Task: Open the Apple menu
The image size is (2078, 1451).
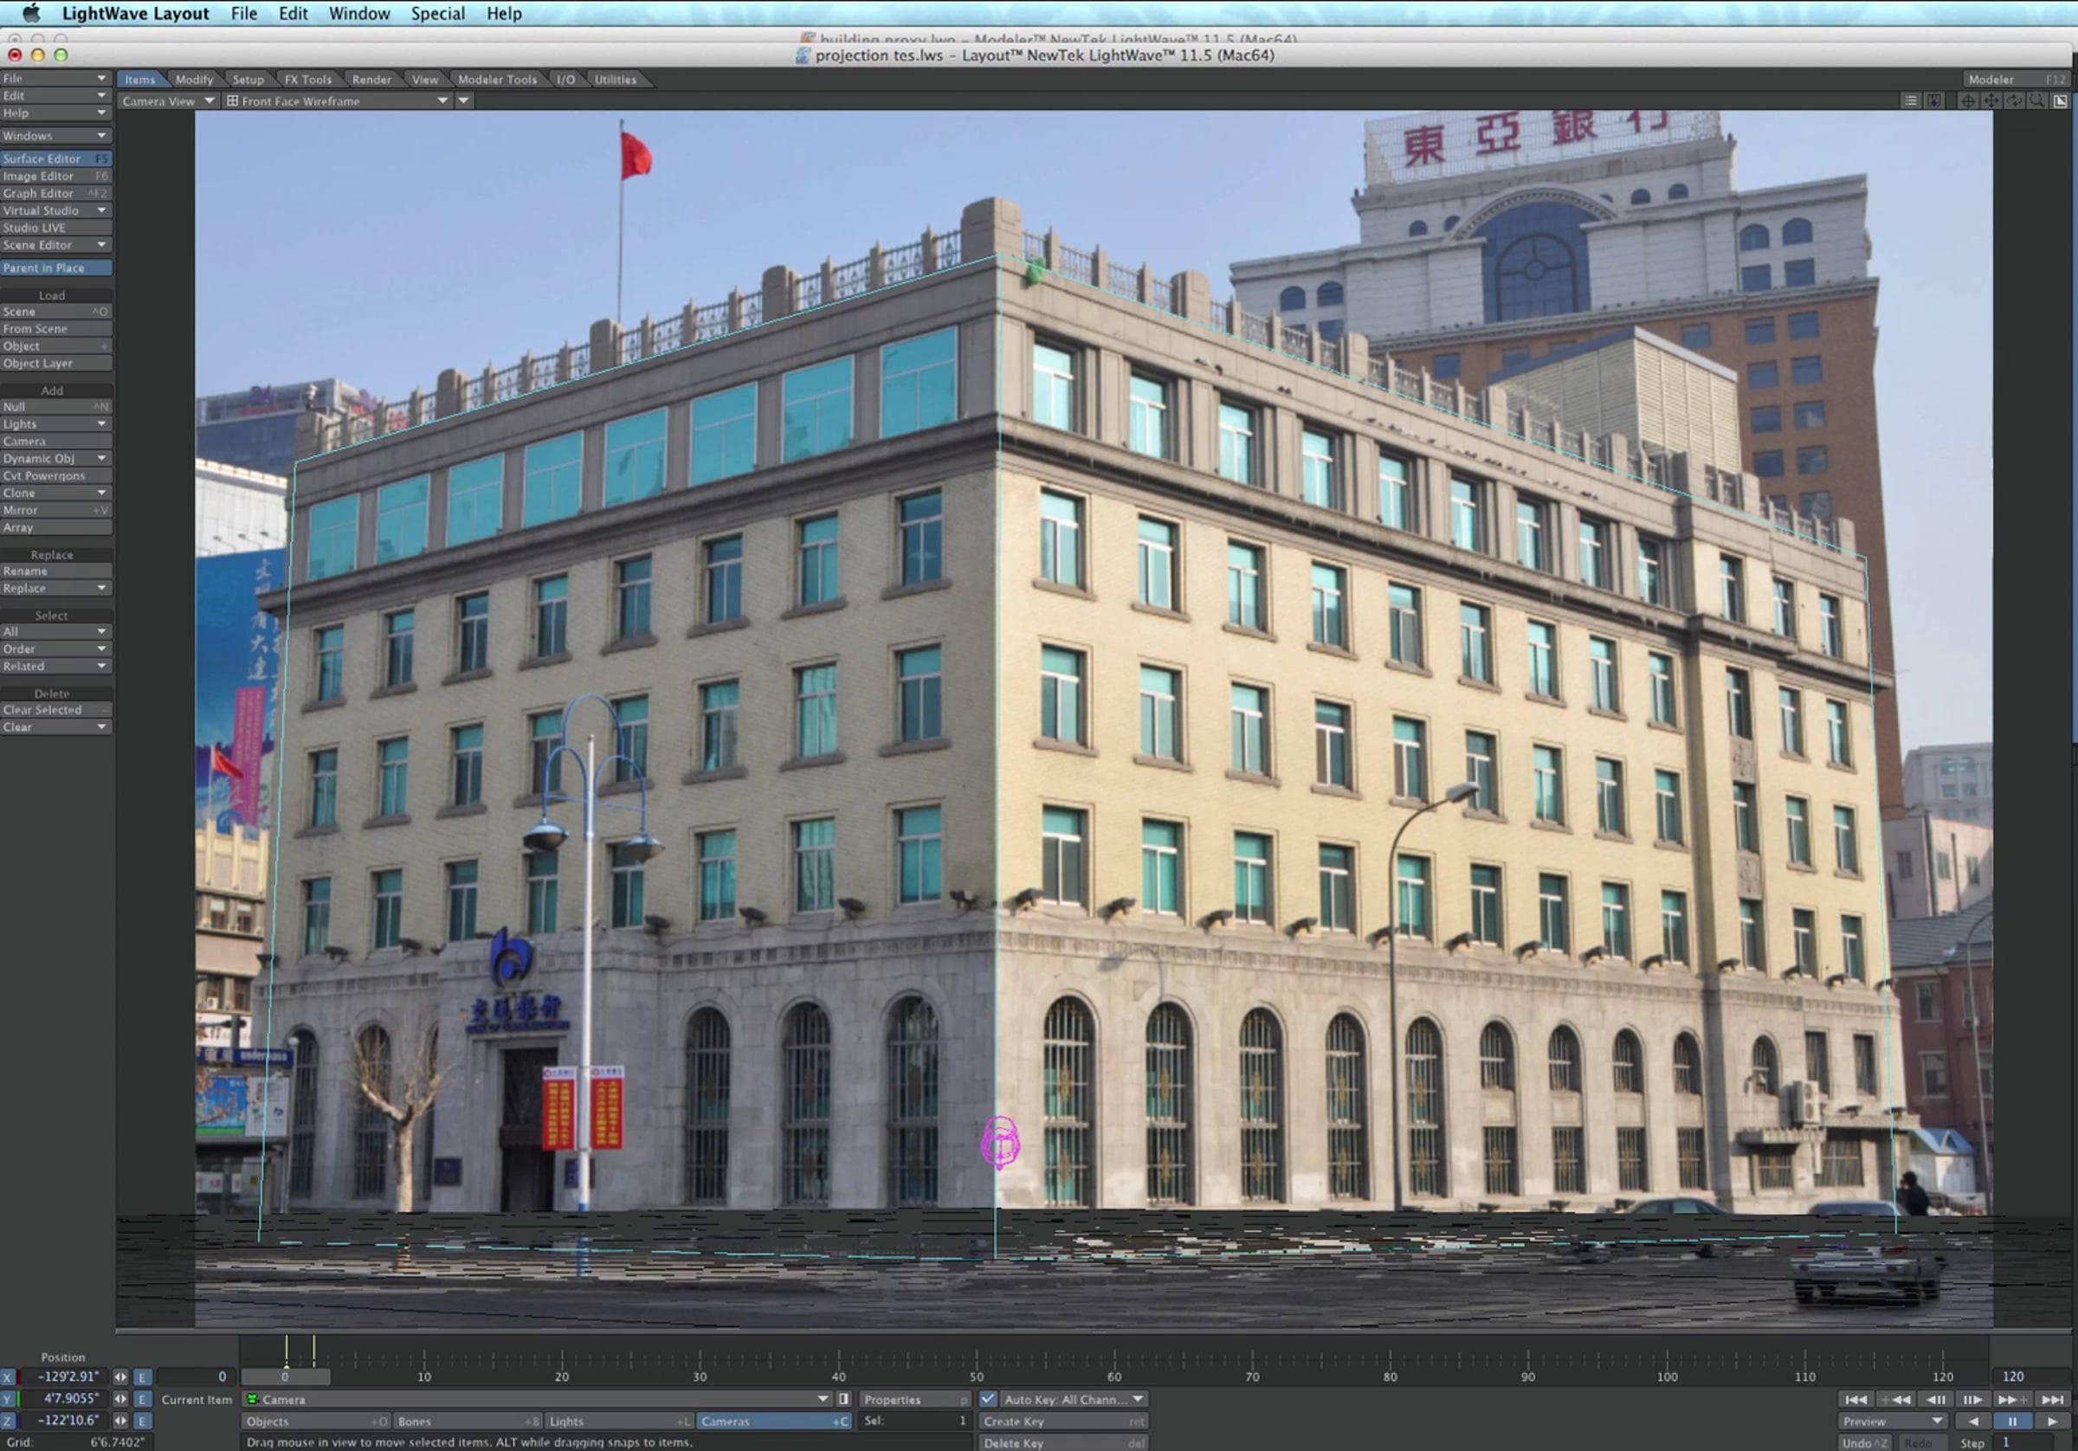Action: [31, 13]
